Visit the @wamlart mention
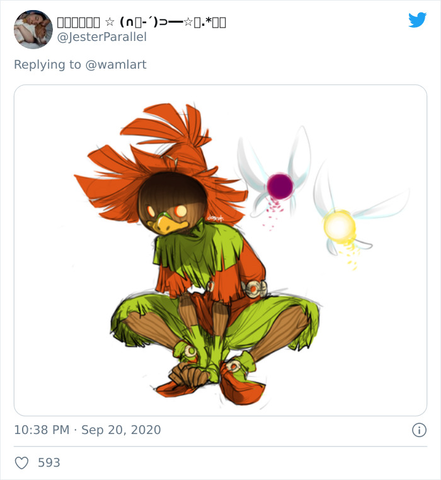Image resolution: width=441 pixels, height=480 pixels. (117, 64)
